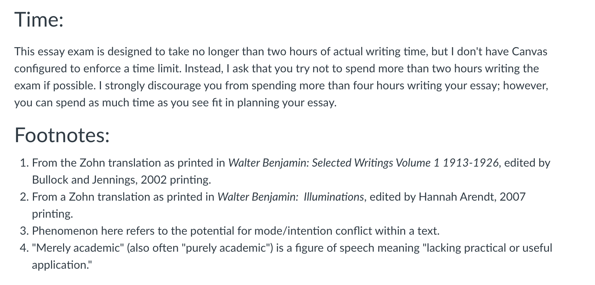
Task: Click the line beginning "This essay exam is designed"
Action: [281, 52]
